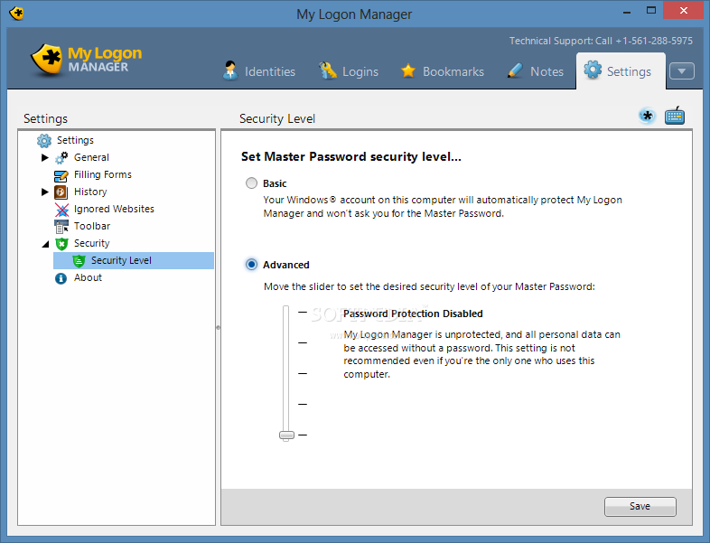Close the My Logon Manager window
Screen dimensions: 710x543
[684, 11]
